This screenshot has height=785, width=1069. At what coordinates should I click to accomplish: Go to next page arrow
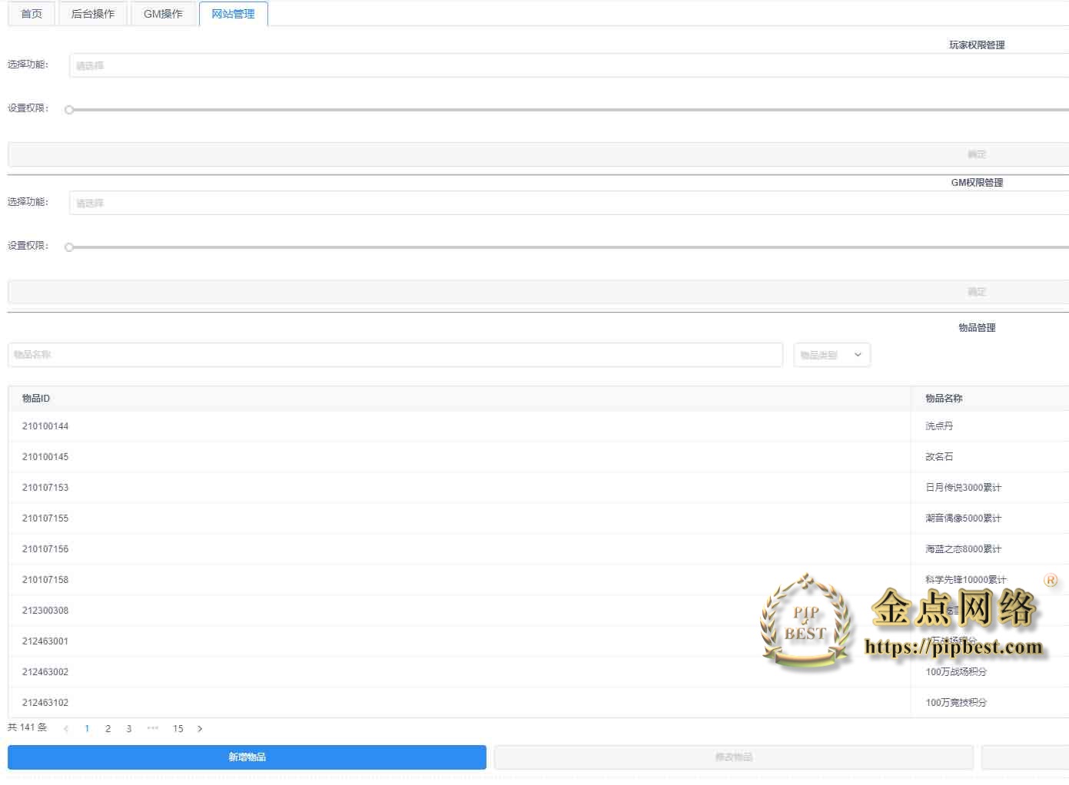pyautogui.click(x=200, y=729)
